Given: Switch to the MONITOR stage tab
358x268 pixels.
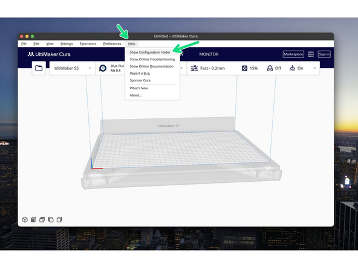Looking at the screenshot, I should [x=209, y=54].
